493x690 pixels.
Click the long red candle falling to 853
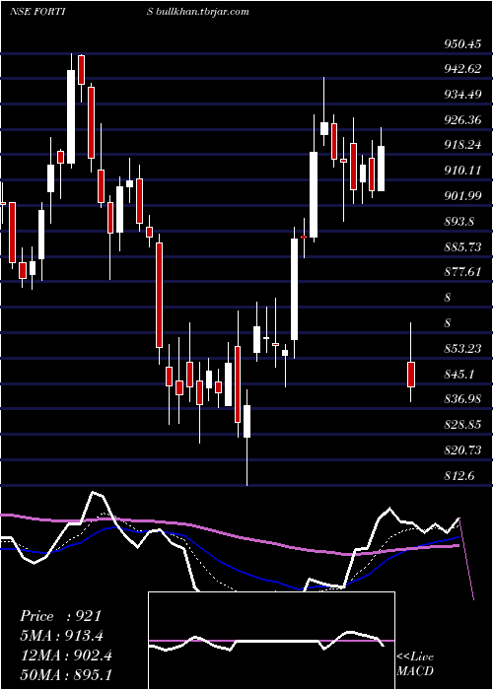tap(159, 296)
